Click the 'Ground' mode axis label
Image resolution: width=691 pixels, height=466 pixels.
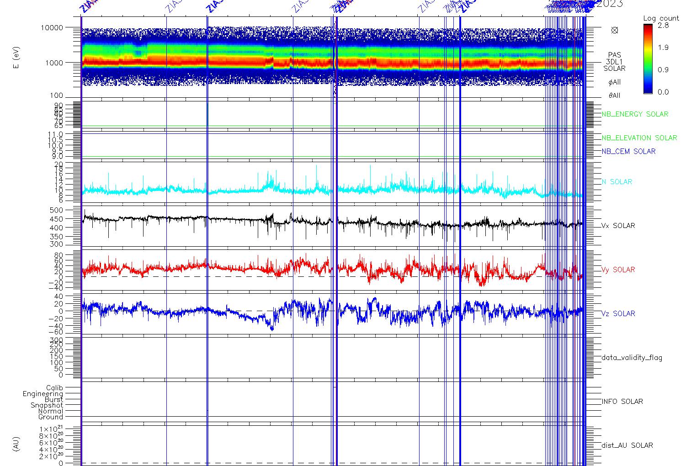click(x=51, y=417)
